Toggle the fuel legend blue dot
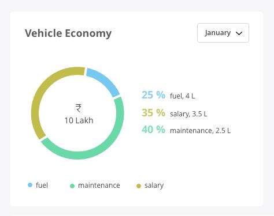 pyautogui.click(x=30, y=185)
